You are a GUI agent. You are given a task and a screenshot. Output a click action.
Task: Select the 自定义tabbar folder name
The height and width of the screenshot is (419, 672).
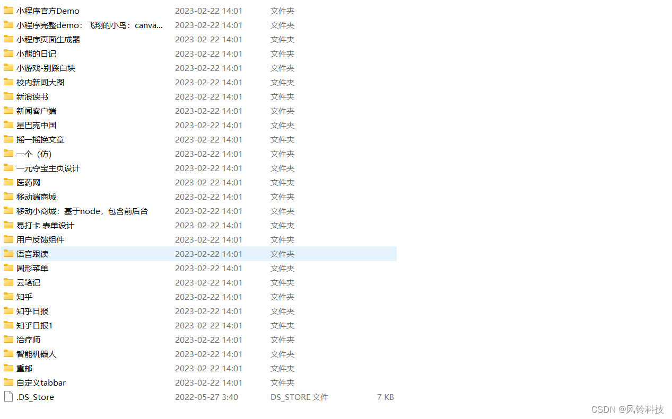click(x=41, y=382)
